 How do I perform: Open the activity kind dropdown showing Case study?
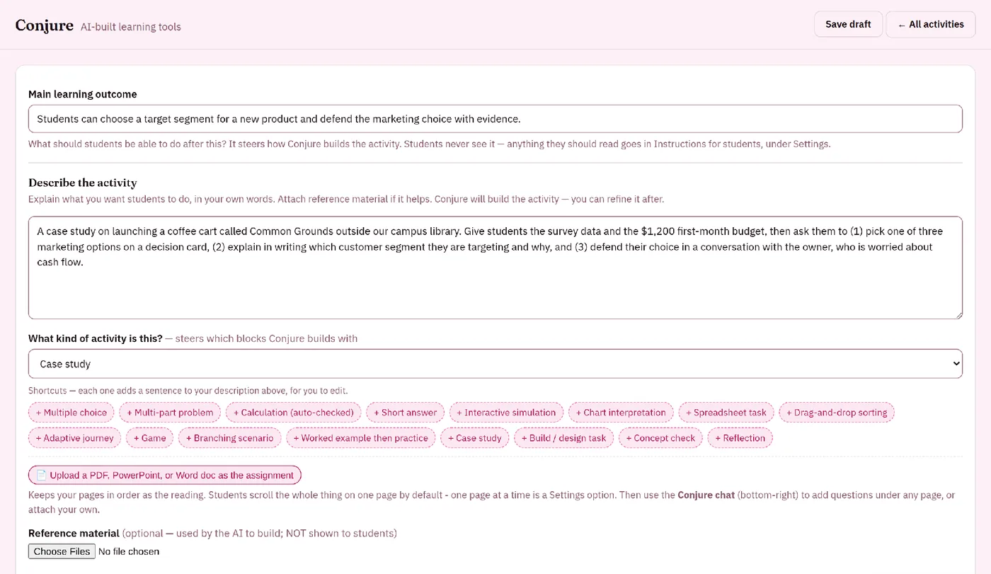(495, 364)
